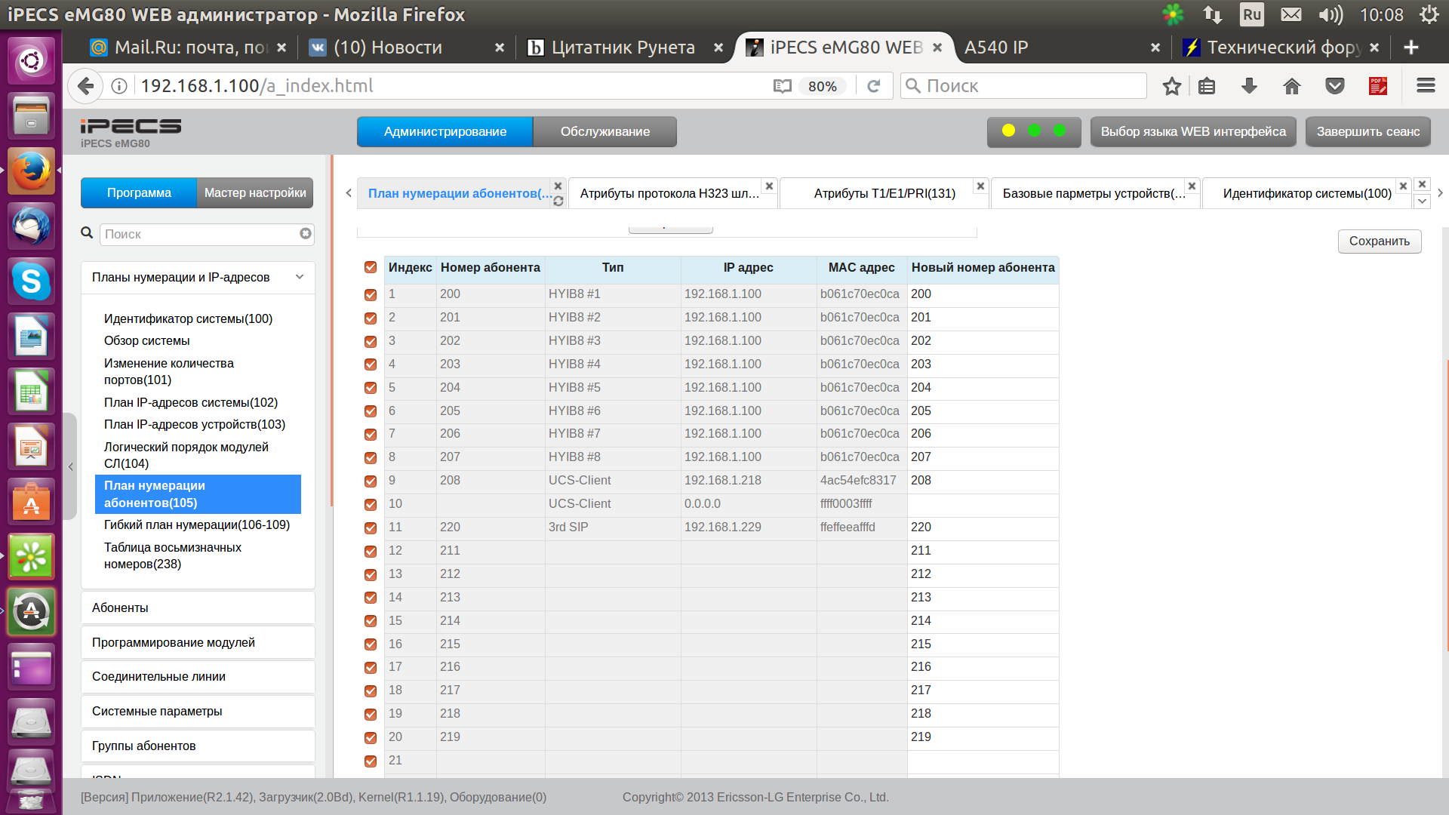Open the tab list dropdown arrow

1422,201
